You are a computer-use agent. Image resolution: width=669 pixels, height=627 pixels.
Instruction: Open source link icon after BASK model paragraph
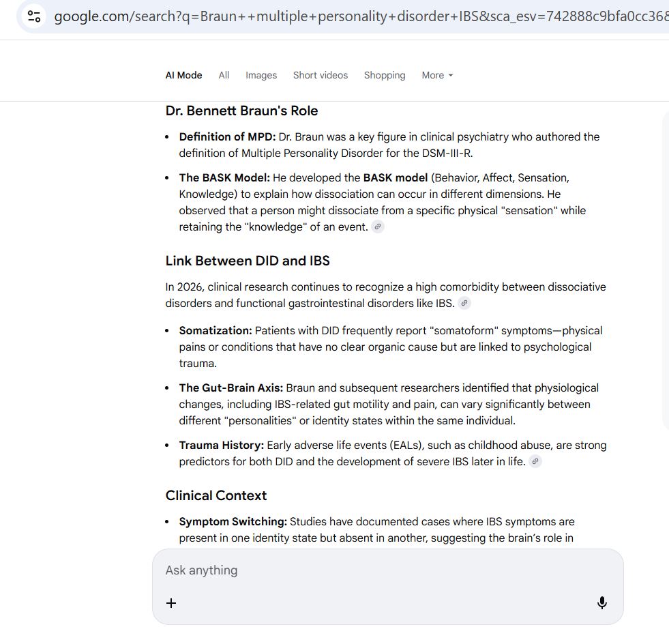pos(378,227)
